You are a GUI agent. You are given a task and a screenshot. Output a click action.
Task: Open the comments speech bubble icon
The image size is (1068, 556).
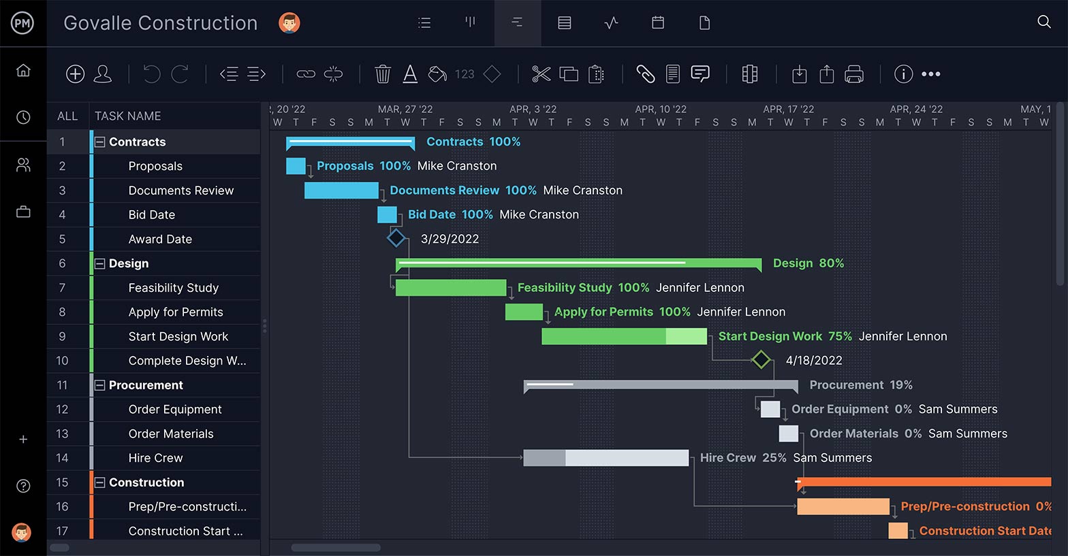[x=700, y=74]
